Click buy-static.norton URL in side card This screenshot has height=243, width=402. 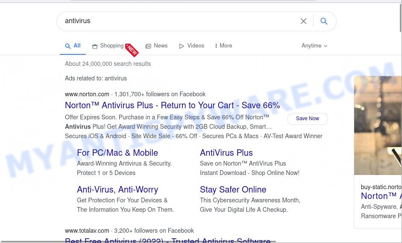(x=381, y=187)
